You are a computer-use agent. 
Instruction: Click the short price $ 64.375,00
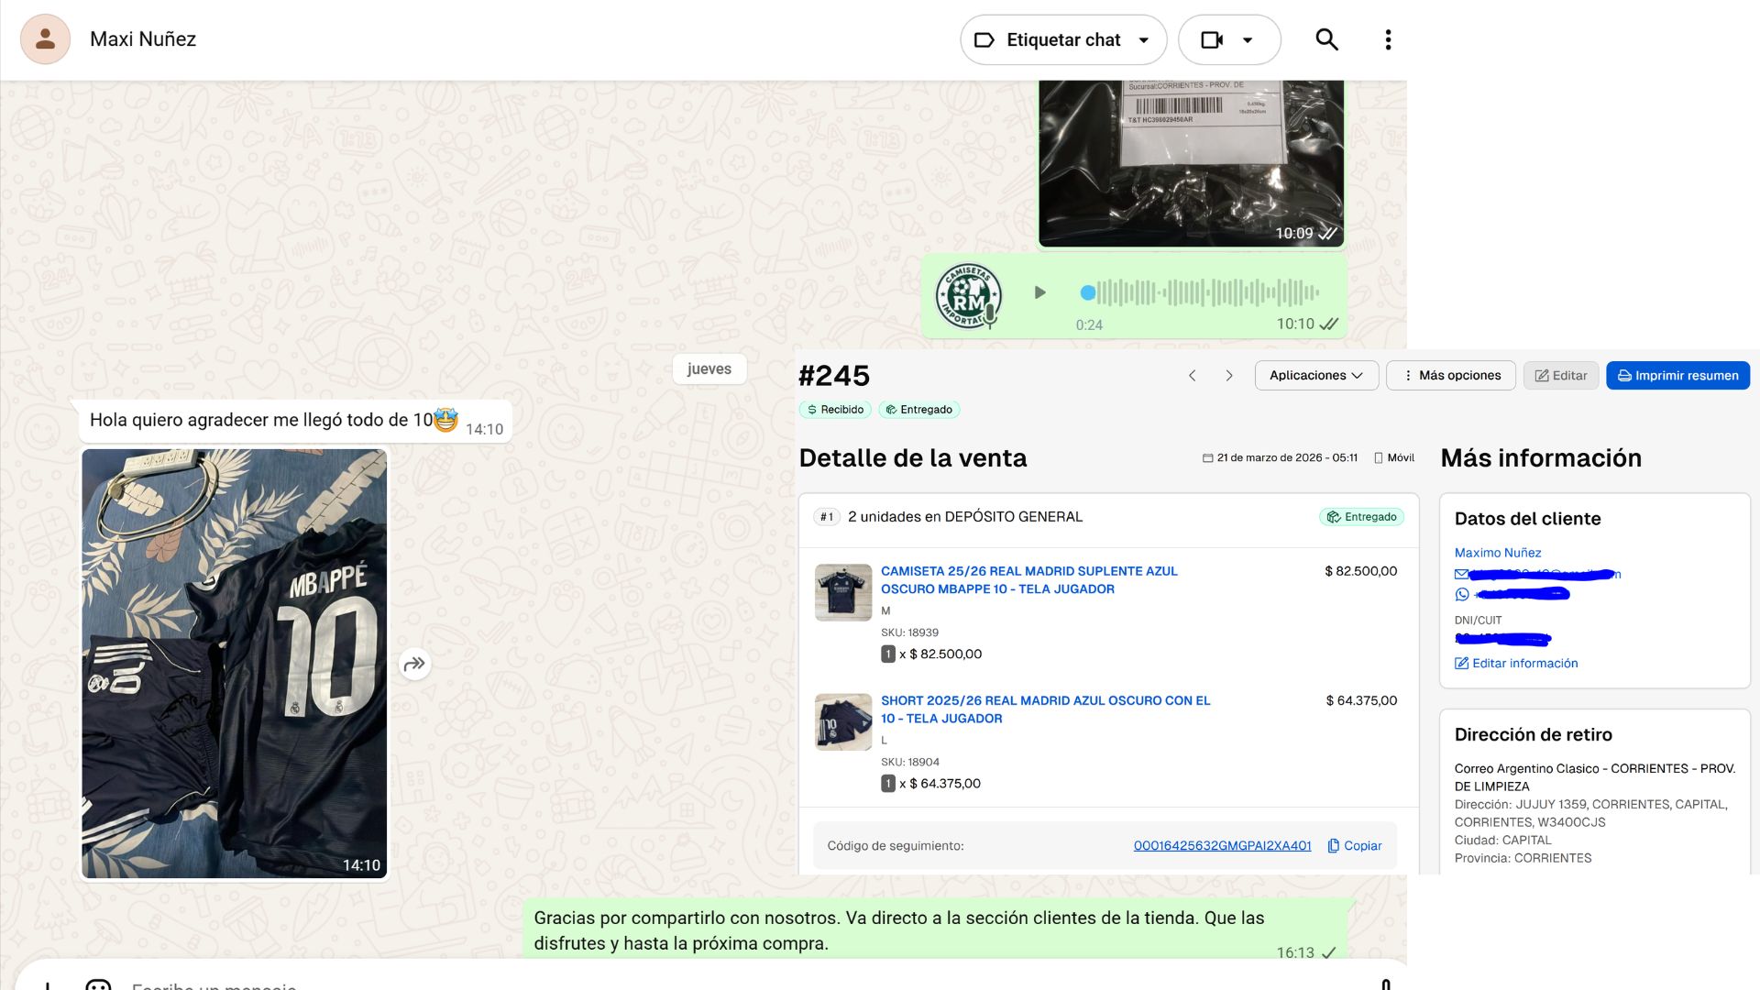click(x=1361, y=701)
